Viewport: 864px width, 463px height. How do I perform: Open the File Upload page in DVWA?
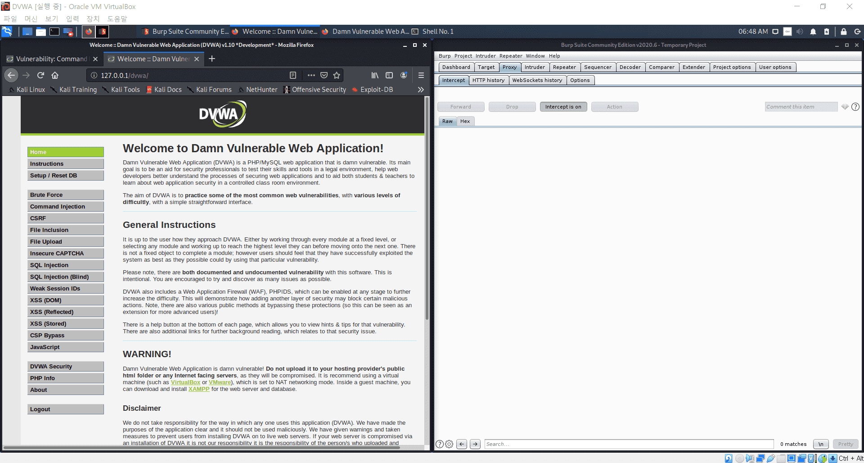tap(66, 242)
